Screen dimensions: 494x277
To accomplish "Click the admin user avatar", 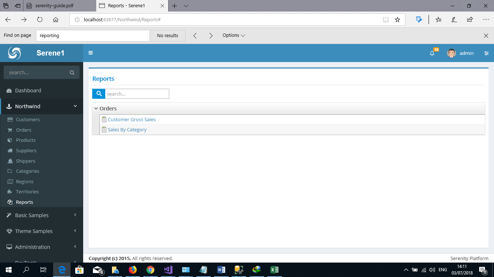I will (x=451, y=53).
